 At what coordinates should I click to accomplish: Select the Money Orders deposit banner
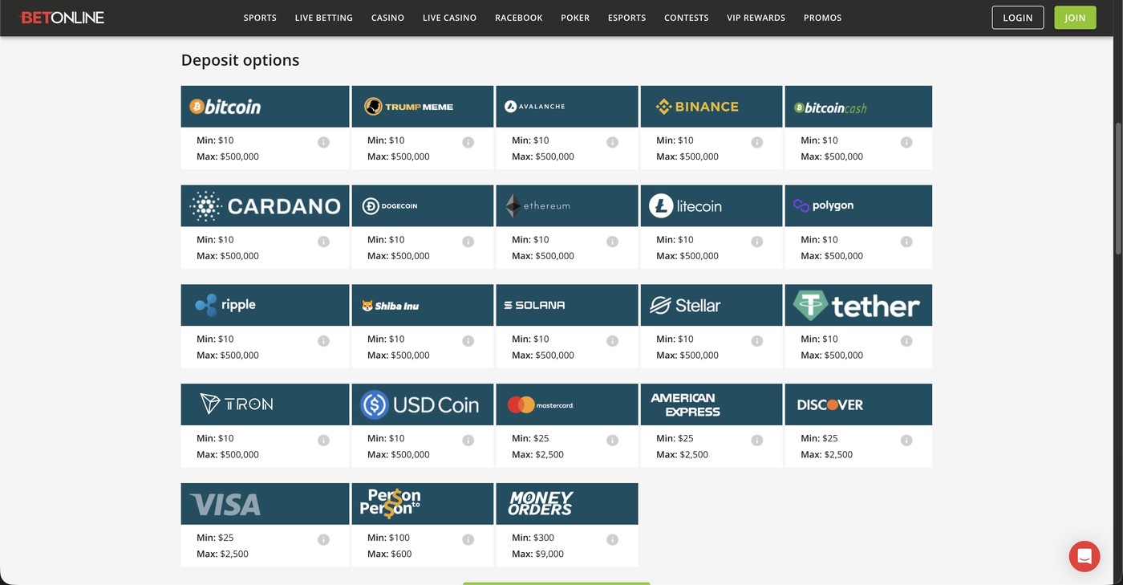[x=567, y=505]
